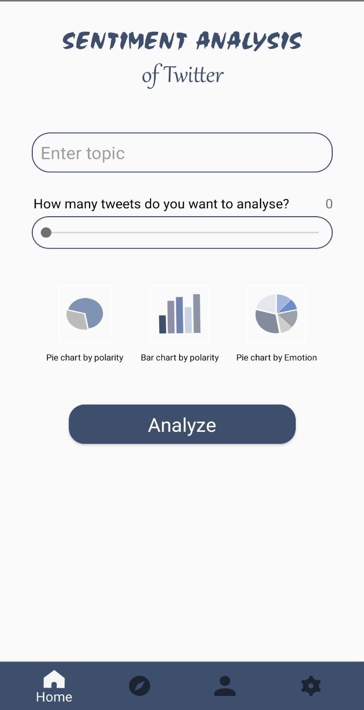Click the middle of the tweets slider track

[x=182, y=232]
